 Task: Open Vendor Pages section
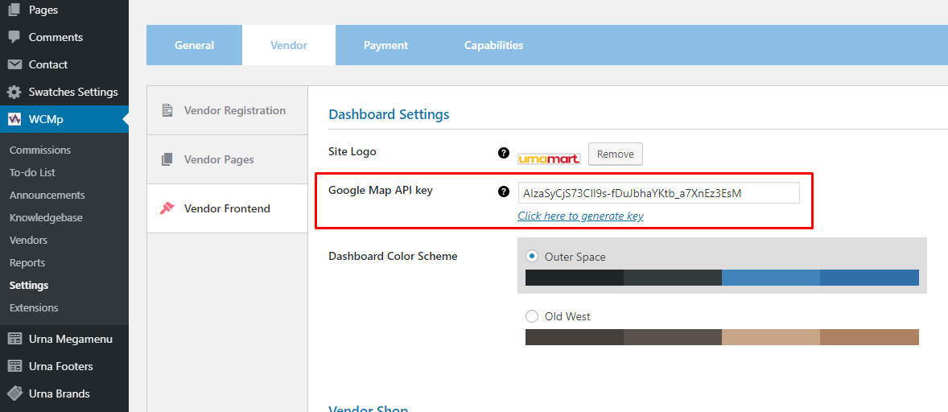point(227,159)
